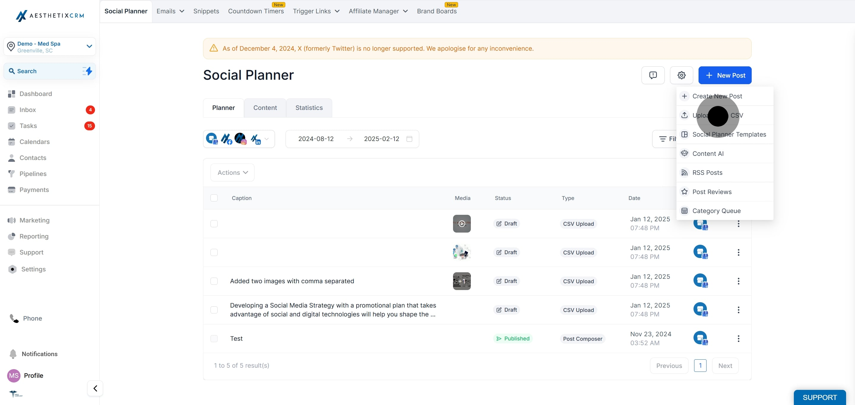Image resolution: width=855 pixels, height=405 pixels.
Task: Click the blue New Post button
Action: click(725, 75)
